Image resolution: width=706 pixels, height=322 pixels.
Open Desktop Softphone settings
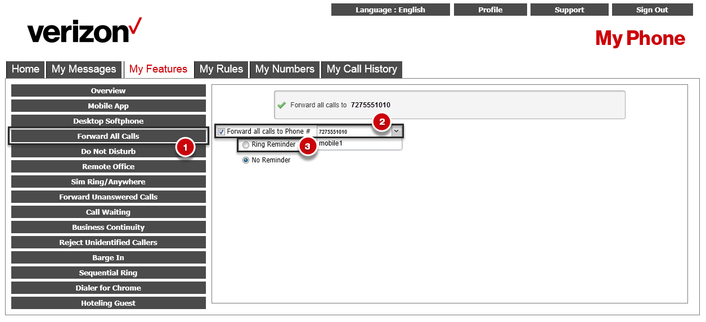[x=109, y=121]
